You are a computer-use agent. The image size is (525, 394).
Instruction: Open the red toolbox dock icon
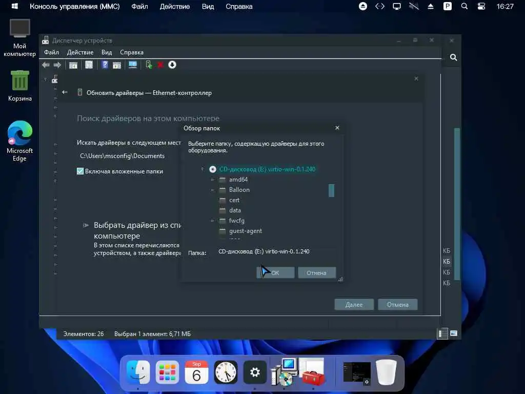coord(313,372)
